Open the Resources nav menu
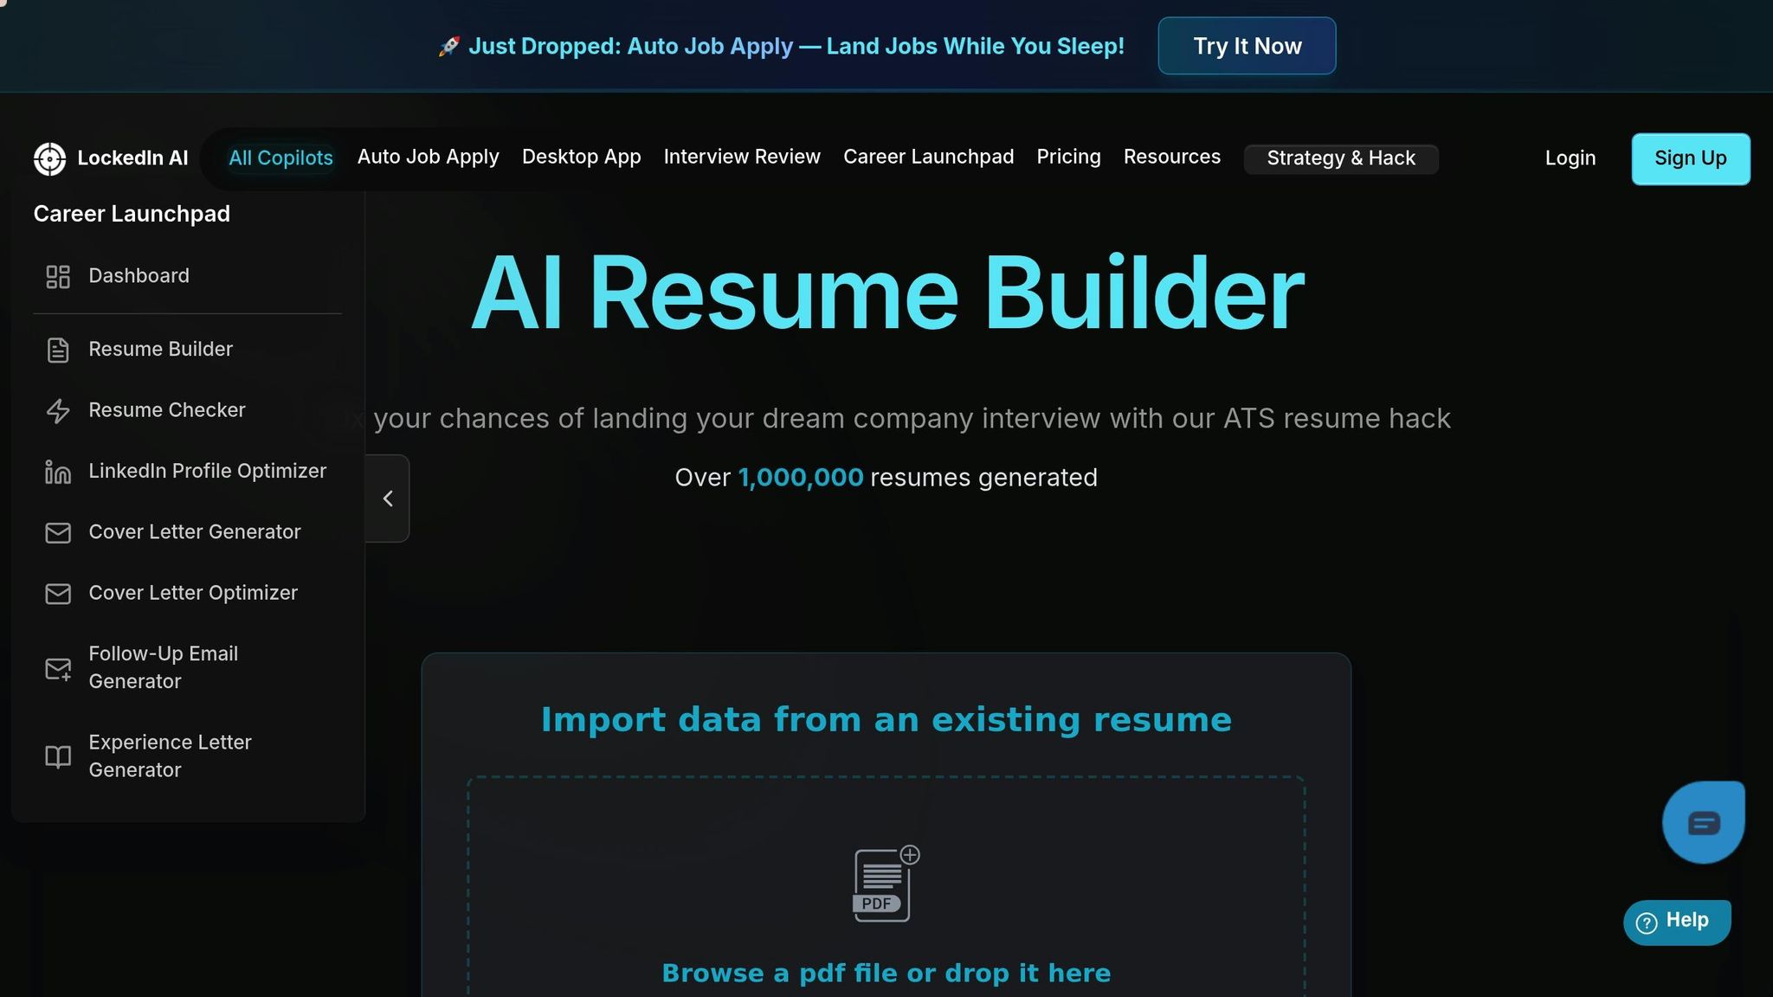Image resolution: width=1773 pixels, height=997 pixels. [1171, 157]
